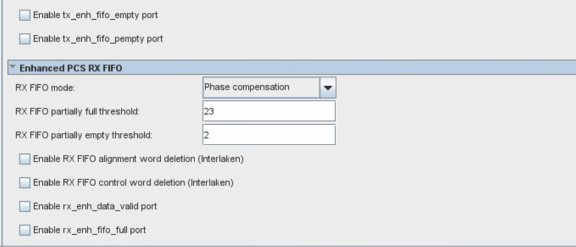
Task: Click the alignment word deletion (Interlaken) label
Action: (x=139, y=159)
